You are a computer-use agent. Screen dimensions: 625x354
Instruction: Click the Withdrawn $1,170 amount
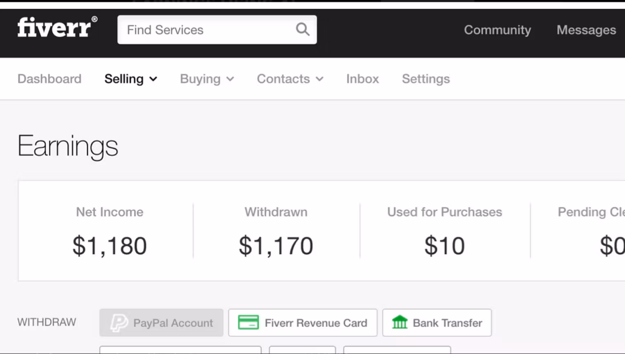pyautogui.click(x=276, y=245)
